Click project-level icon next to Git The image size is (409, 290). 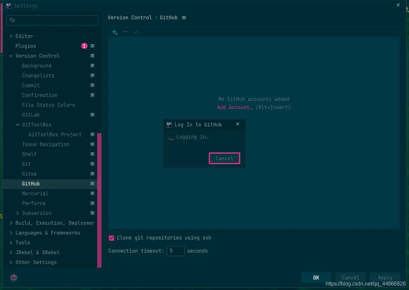[x=93, y=164]
